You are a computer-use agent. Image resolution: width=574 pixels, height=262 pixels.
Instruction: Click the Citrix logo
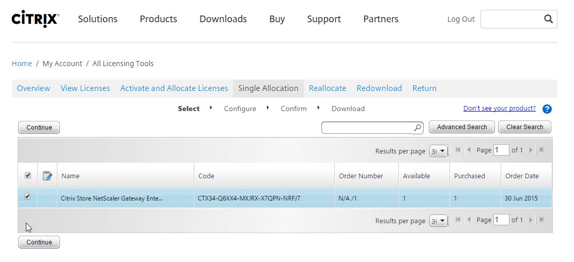(35, 19)
